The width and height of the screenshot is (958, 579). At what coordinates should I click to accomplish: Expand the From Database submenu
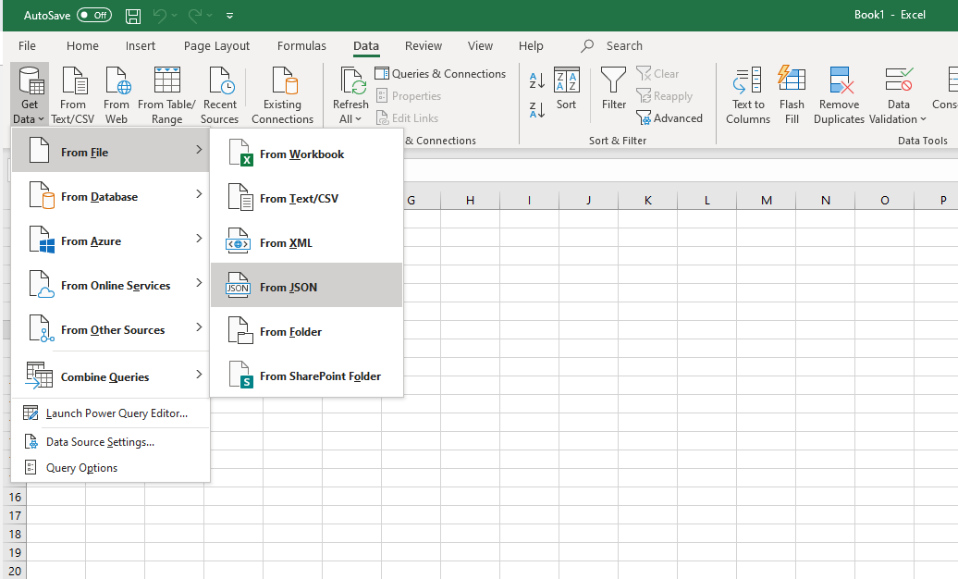pos(111,196)
